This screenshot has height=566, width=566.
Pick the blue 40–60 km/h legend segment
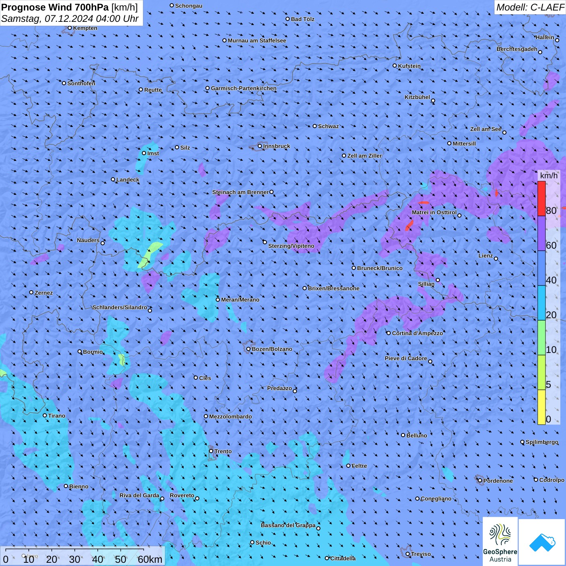coord(541,268)
